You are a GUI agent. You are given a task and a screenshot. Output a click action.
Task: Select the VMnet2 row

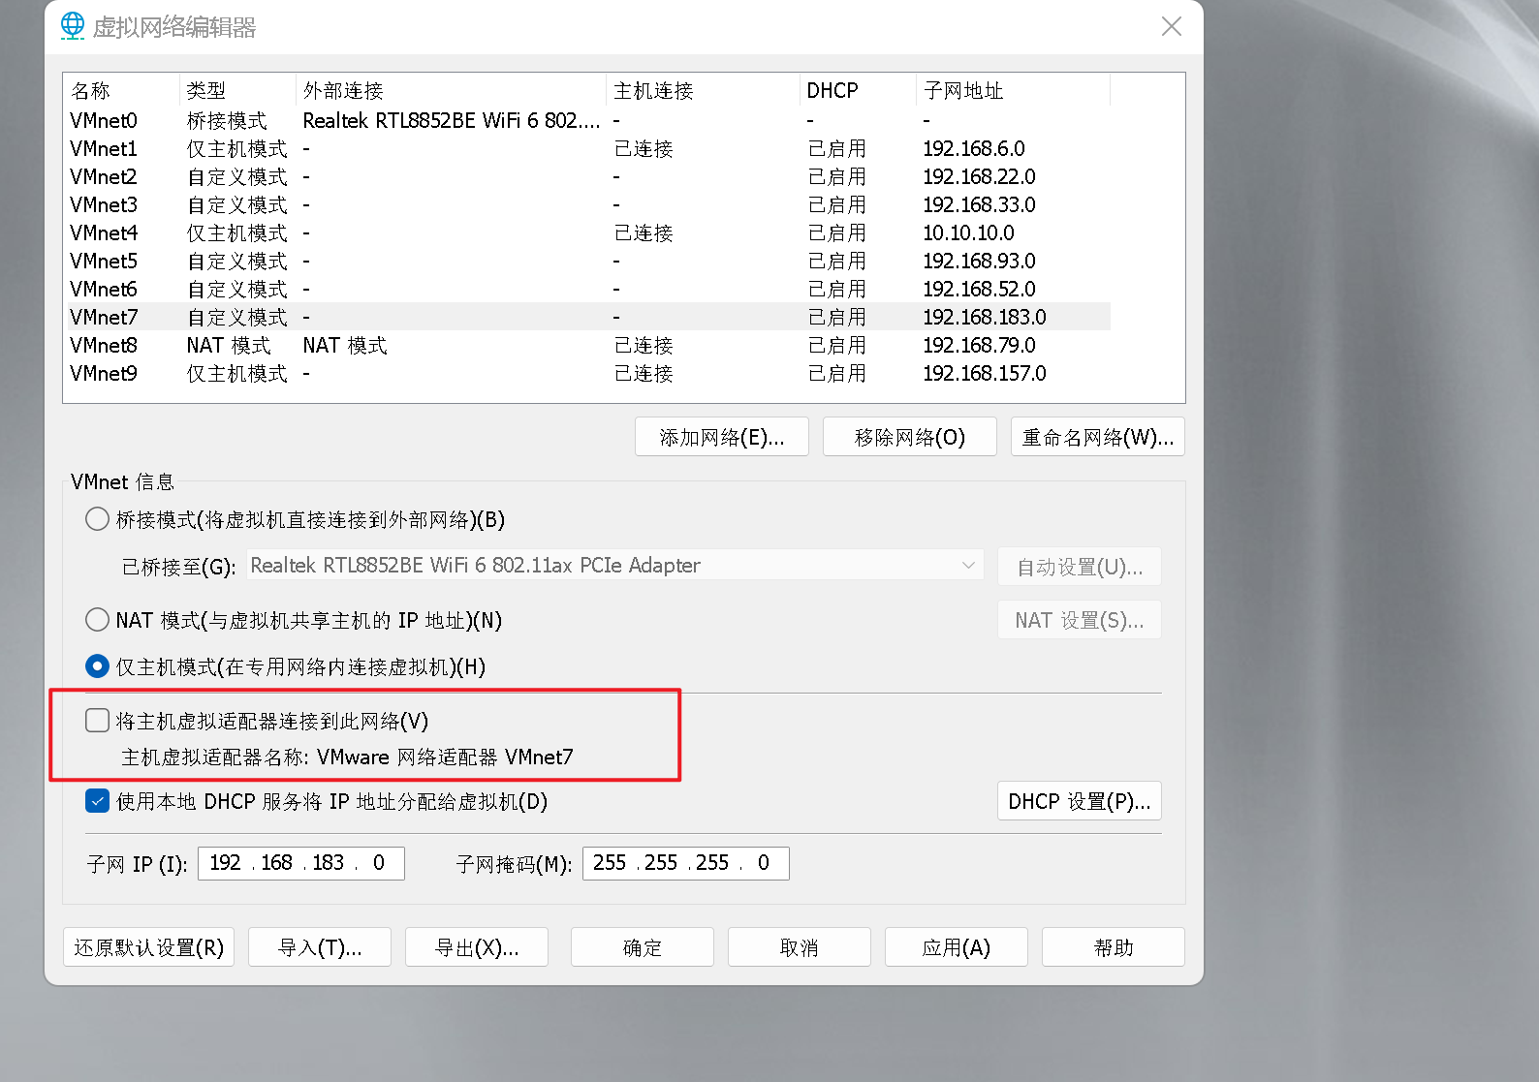(x=587, y=176)
